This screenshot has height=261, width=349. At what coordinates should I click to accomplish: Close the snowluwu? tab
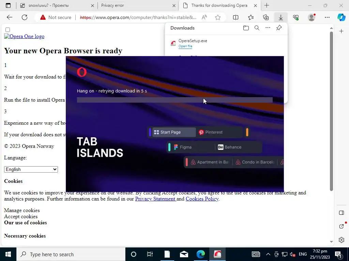coord(92,6)
